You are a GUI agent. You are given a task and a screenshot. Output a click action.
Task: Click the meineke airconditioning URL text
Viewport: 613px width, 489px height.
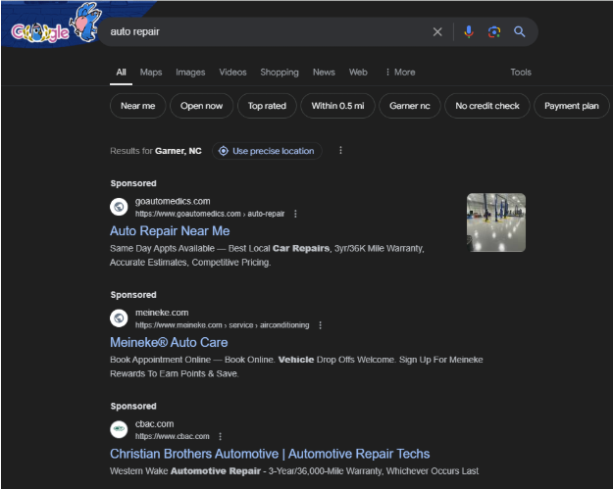click(x=222, y=325)
